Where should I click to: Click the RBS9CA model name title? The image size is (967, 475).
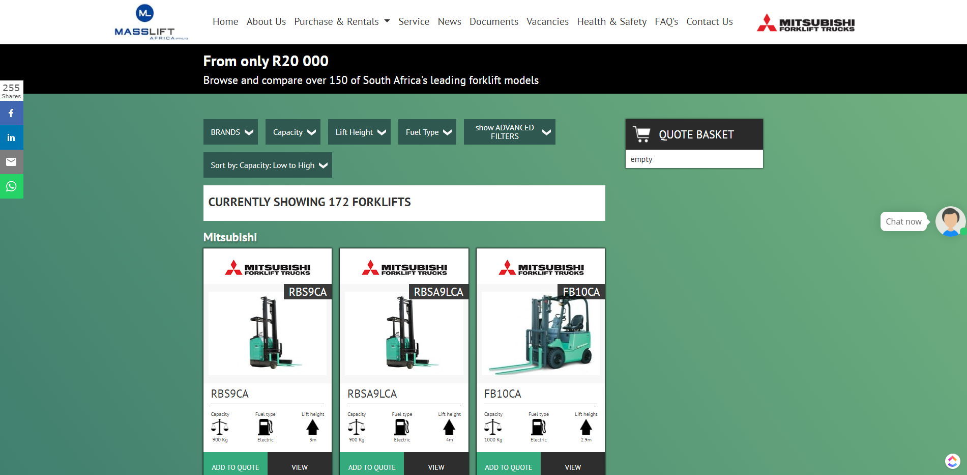[x=230, y=394]
